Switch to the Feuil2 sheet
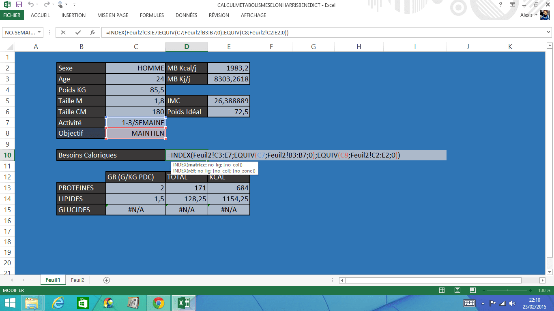 coord(77,280)
